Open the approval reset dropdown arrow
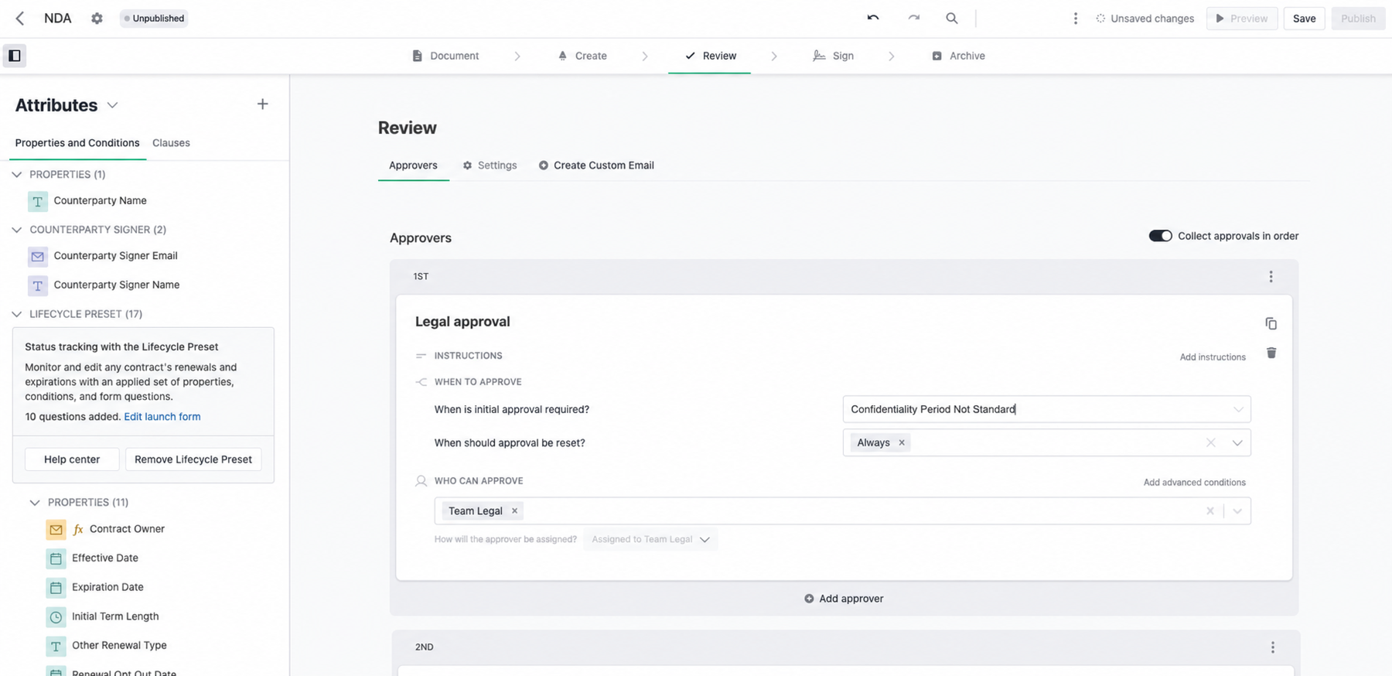 click(1237, 443)
